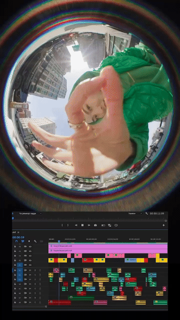Click the captions track options icon

(x=41, y=241)
